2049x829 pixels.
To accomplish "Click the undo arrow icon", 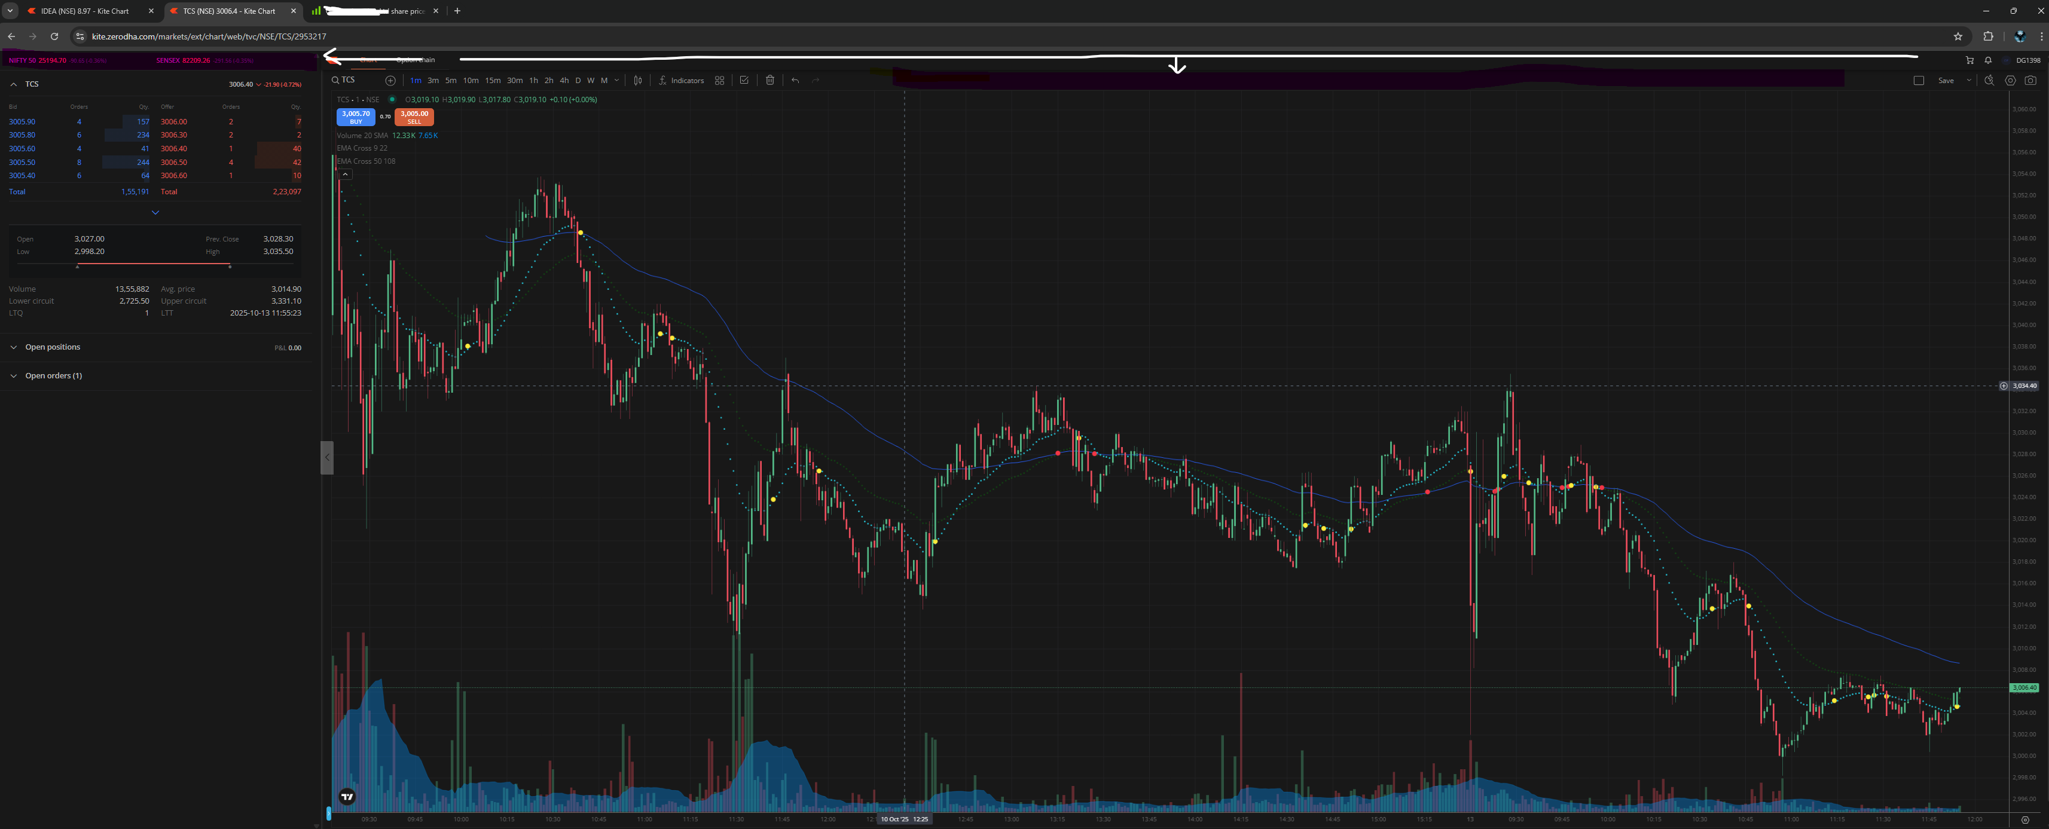I will tap(795, 80).
